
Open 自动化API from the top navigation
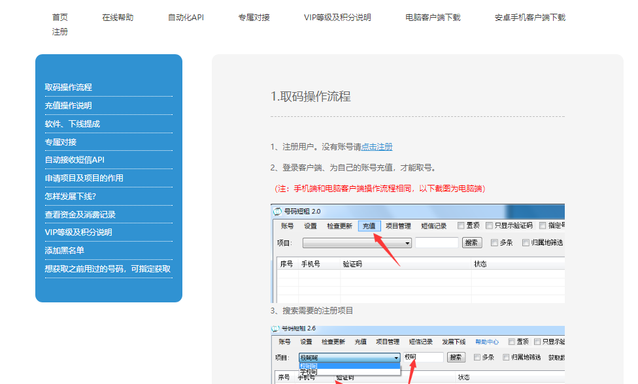coord(186,18)
